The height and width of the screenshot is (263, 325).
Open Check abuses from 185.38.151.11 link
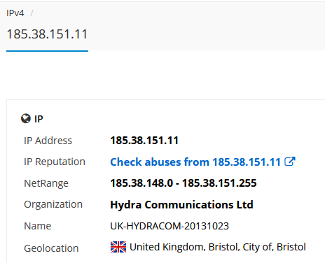click(195, 162)
